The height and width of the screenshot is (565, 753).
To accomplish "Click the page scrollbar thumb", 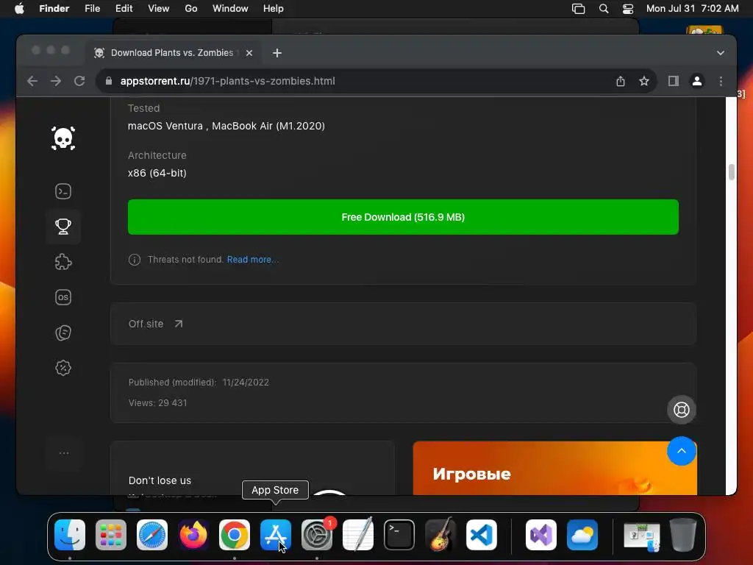I will pos(731,172).
